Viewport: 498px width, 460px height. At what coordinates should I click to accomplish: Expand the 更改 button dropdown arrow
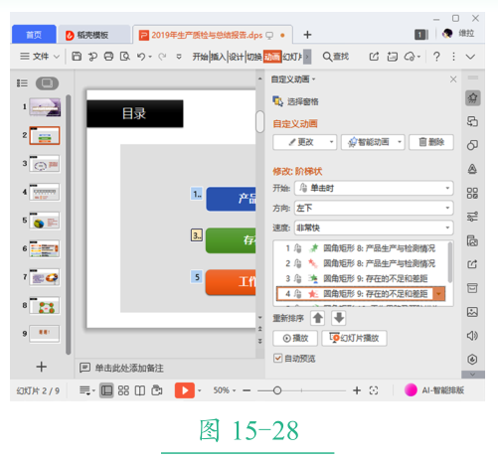click(331, 142)
